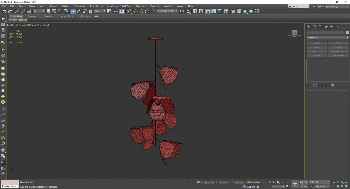
Task: Click the TurboSmooth modifier button
Action: pos(338,56)
